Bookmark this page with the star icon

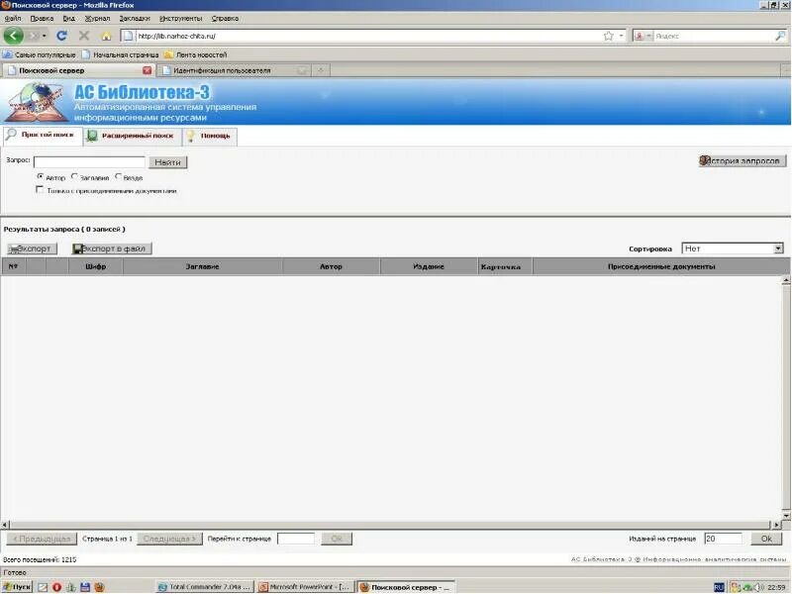608,36
